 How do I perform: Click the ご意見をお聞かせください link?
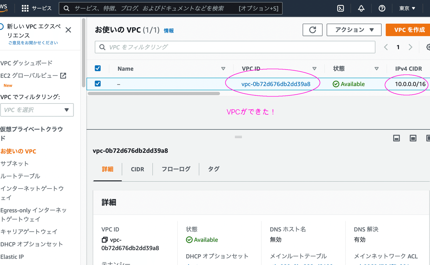[x=33, y=43]
